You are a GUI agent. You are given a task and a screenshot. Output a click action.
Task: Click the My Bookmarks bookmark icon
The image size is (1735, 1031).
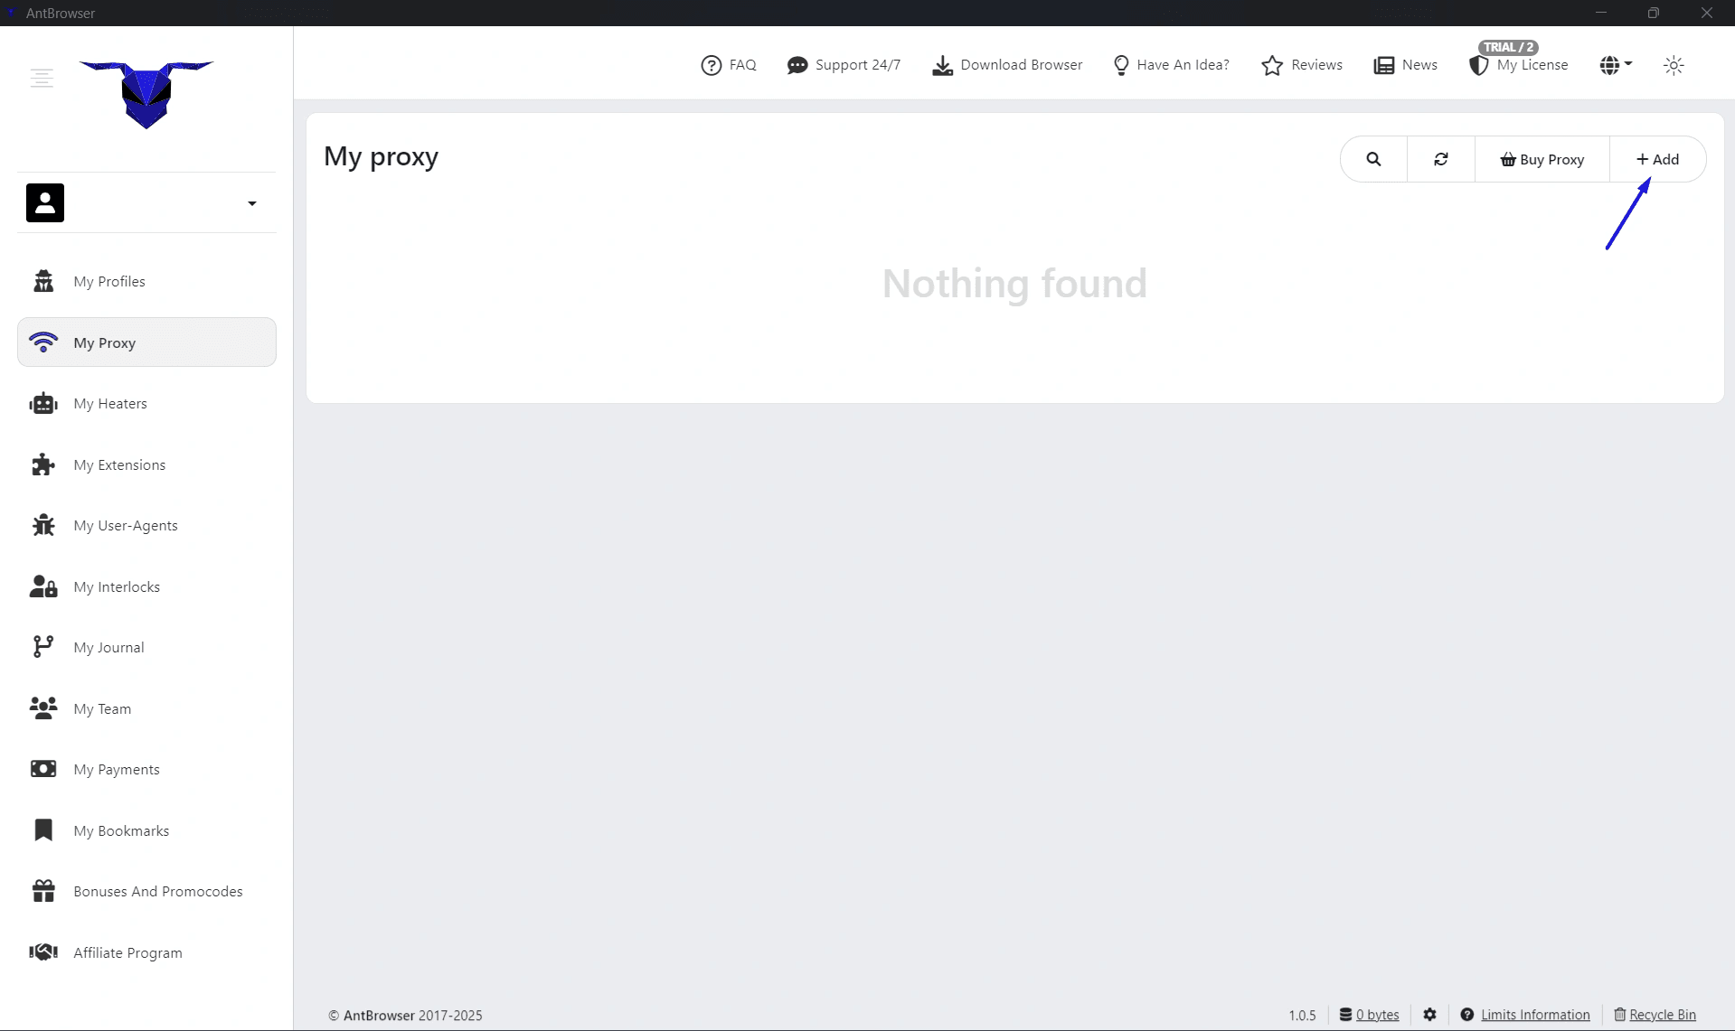pos(43,829)
